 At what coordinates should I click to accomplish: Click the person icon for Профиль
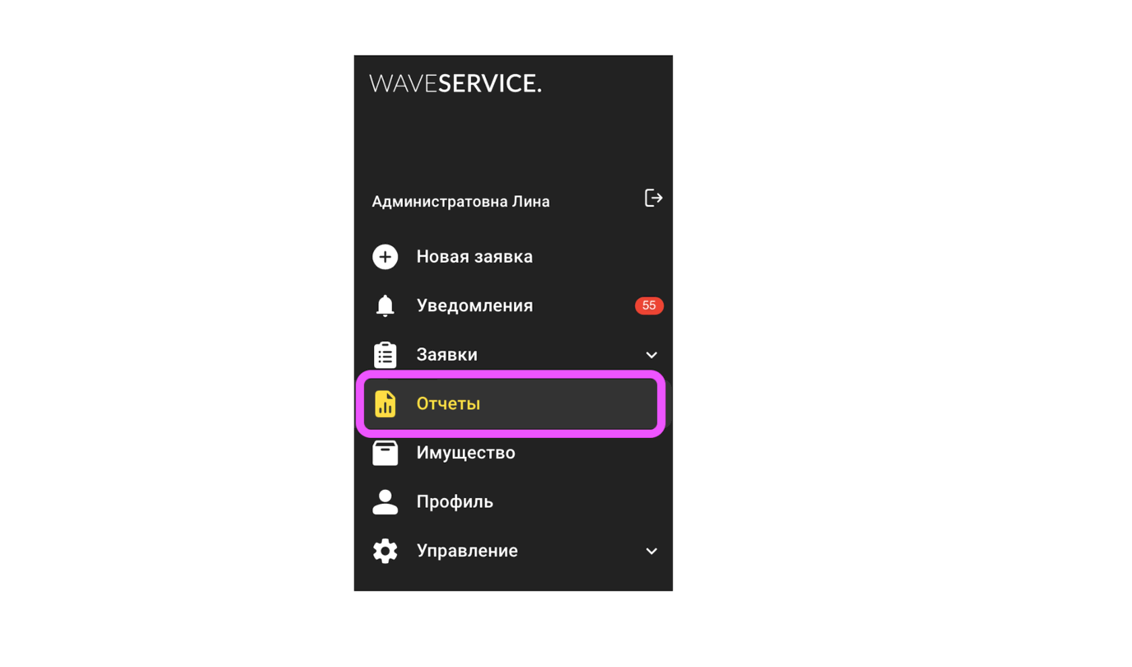(385, 502)
